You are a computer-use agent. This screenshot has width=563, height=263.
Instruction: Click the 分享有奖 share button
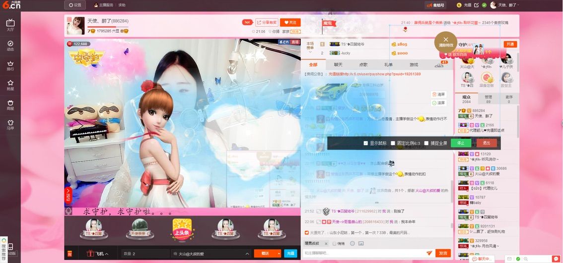point(267,22)
